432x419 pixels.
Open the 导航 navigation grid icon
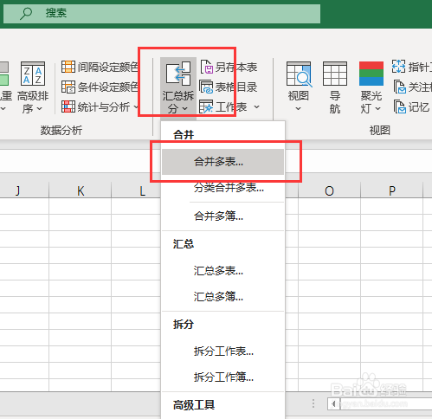(x=335, y=74)
